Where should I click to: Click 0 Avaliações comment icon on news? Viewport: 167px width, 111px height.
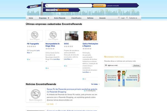[85, 91]
